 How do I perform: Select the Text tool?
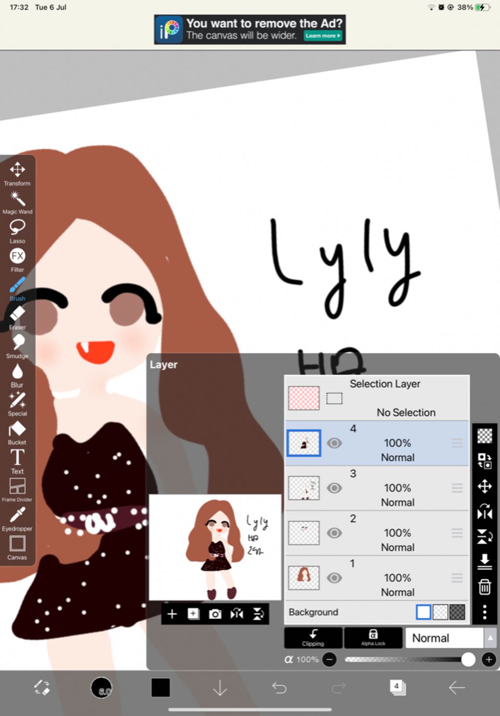coord(17,462)
